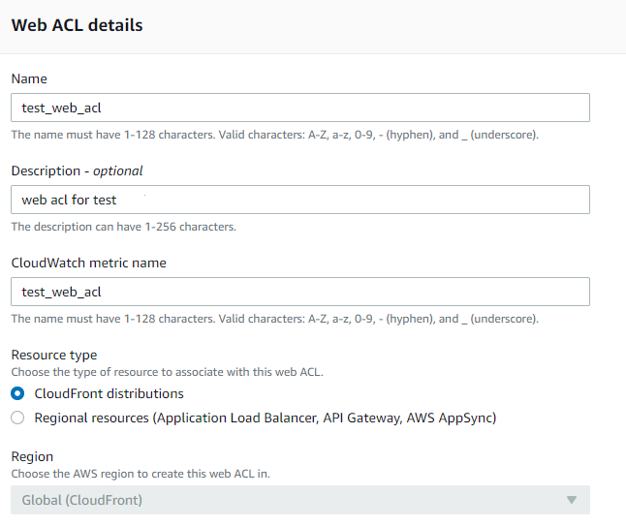Screen dimensions: 626x527
Task: Click the CloudWatch metric name field
Action: click(300, 292)
